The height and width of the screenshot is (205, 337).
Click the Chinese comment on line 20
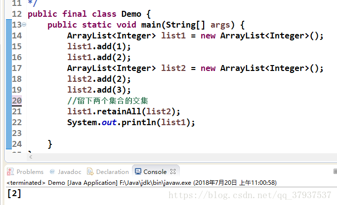tap(108, 101)
